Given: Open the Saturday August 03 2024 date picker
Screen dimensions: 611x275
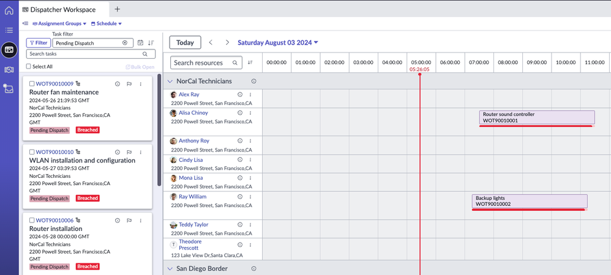Looking at the screenshot, I should (278, 42).
